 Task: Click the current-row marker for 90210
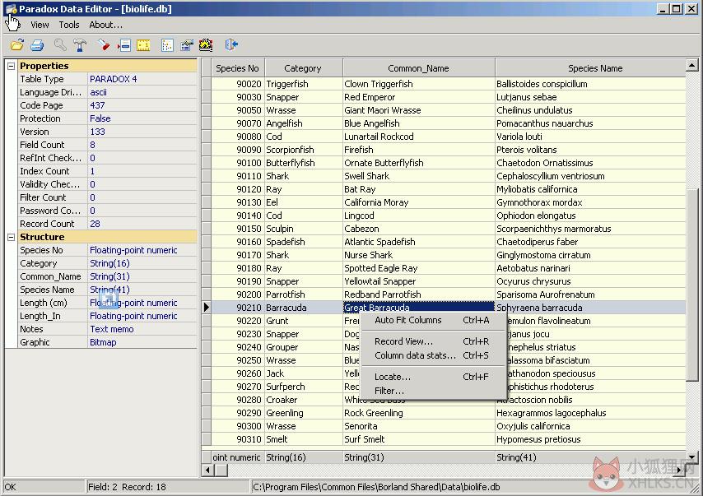coord(207,308)
